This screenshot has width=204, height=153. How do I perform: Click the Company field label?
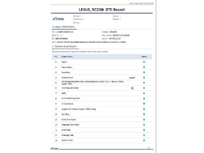(77, 16)
